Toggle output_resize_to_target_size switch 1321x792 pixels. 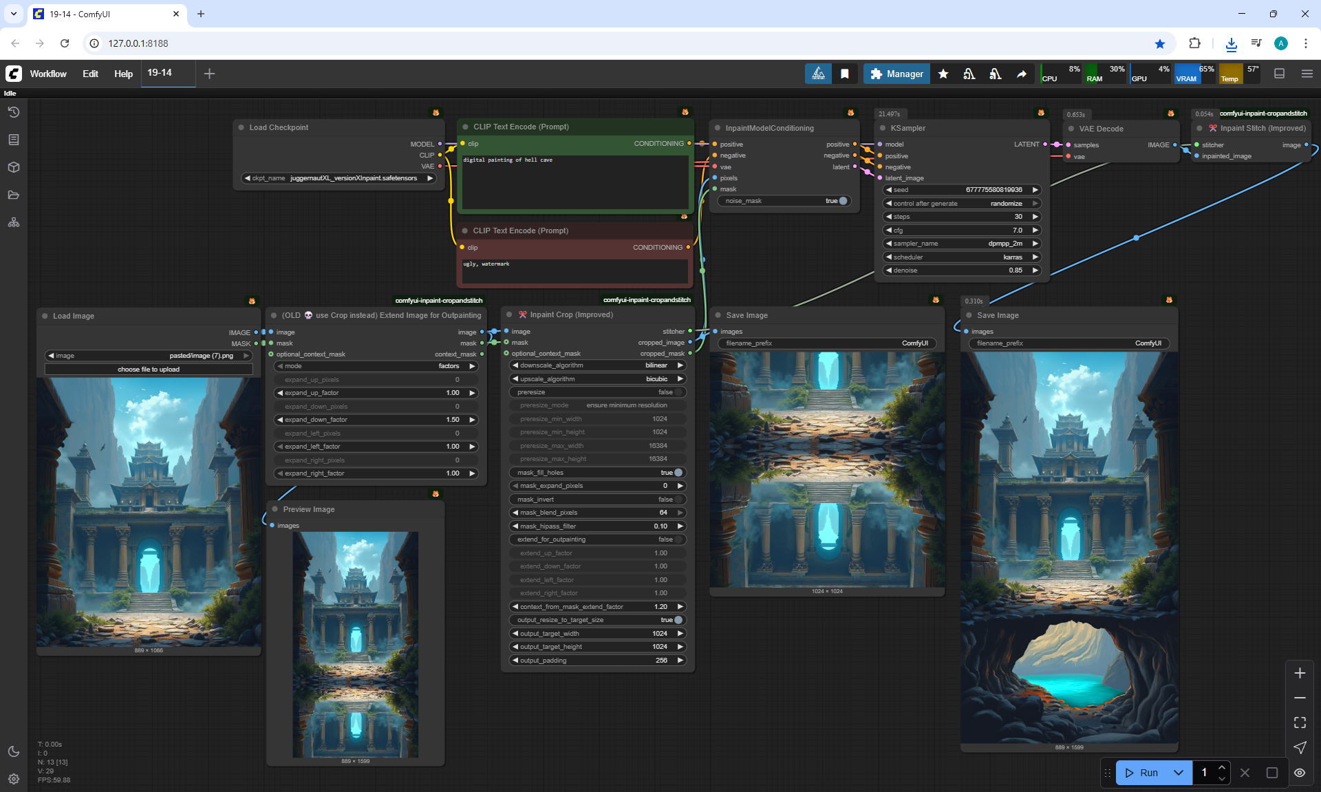pyautogui.click(x=678, y=620)
